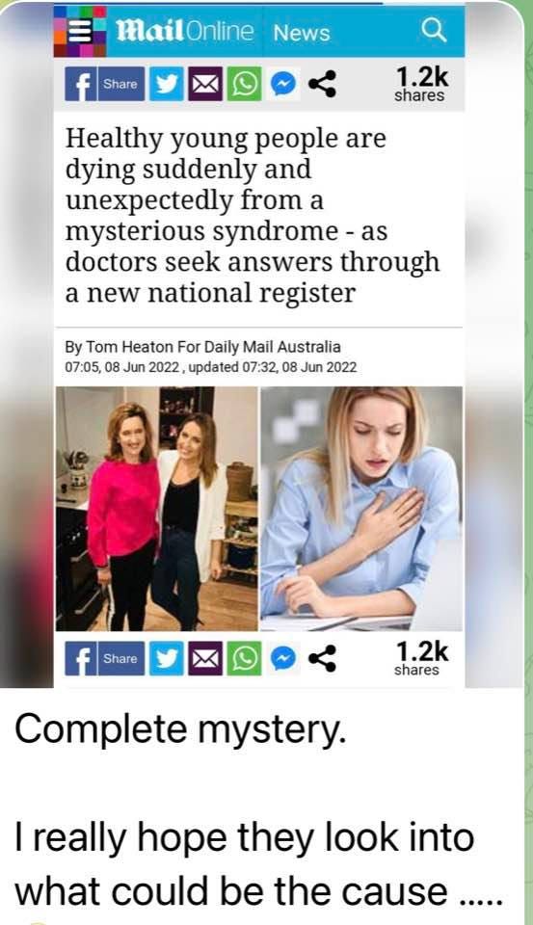Open the article headline about mysterious syndrome
Viewport: 533px width, 925px height.
tap(253, 215)
